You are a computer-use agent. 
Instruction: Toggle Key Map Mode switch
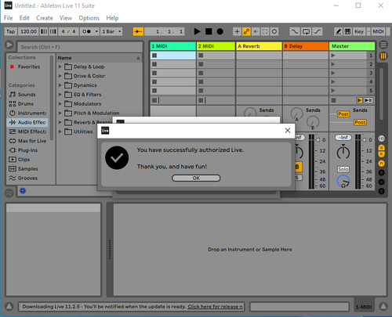point(359,31)
